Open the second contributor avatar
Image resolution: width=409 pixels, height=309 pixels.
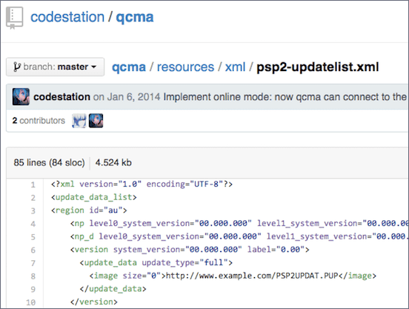96,121
